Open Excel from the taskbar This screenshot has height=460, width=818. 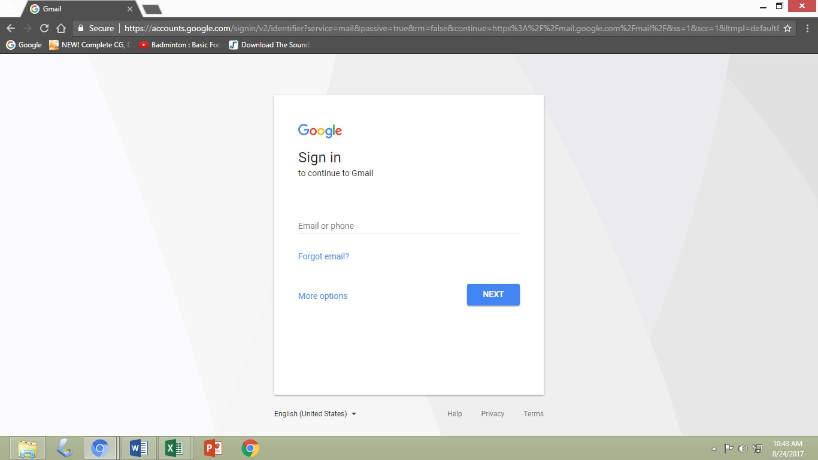(x=175, y=448)
